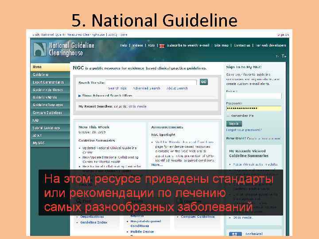Viewport: 319px width, 239px height.
Task: Open Hospital-Acquired Conditions link
Action: coord(146,224)
